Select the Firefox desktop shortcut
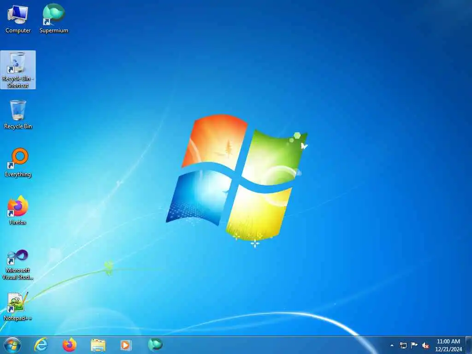 click(18, 211)
